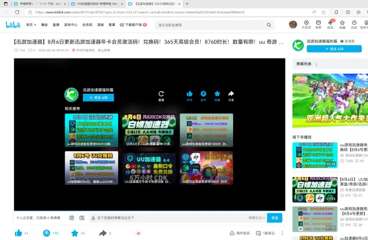This screenshot has width=368, height=240.
Task: Switch to the first browser tab
Action: pos(33,4)
